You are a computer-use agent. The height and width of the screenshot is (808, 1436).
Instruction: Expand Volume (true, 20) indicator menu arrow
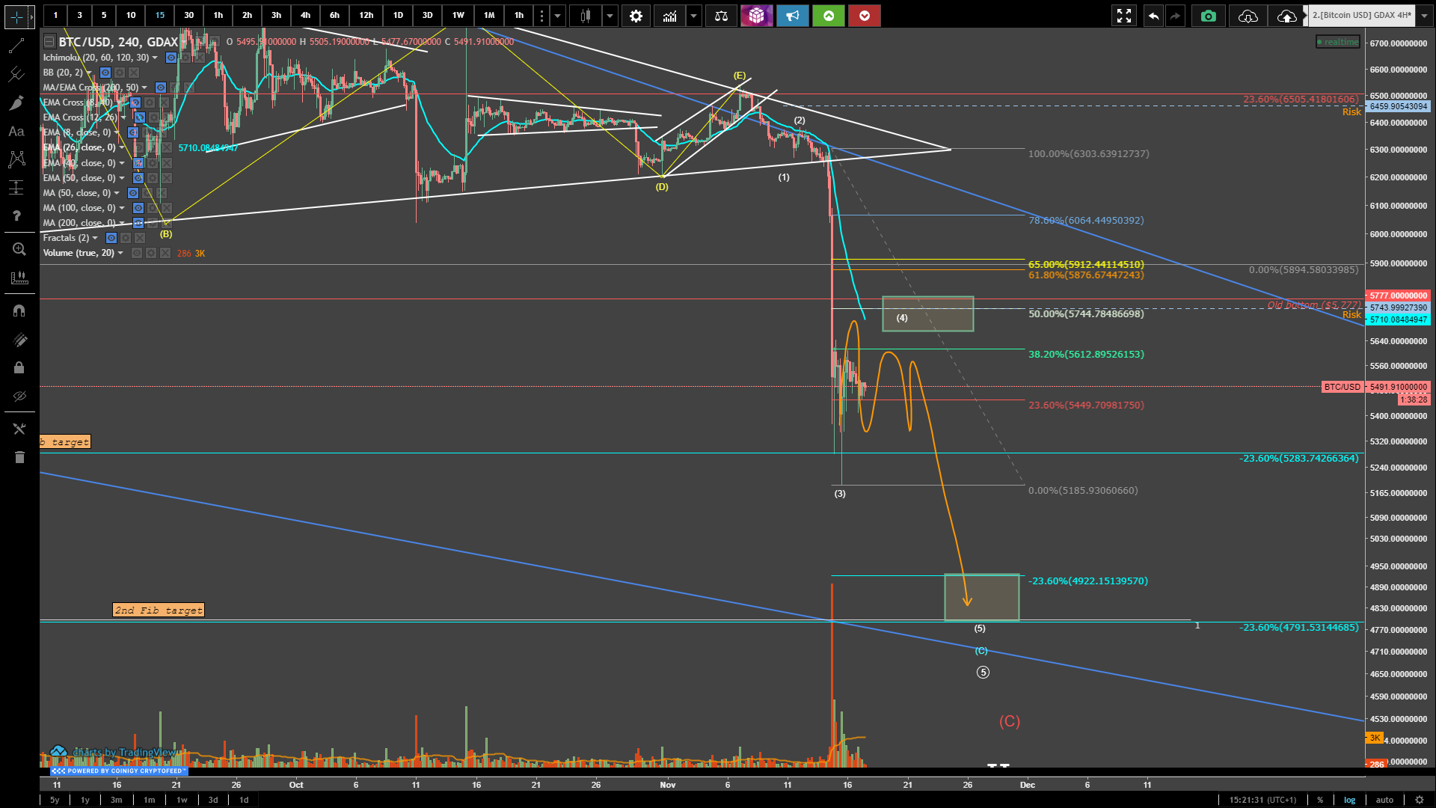point(120,253)
